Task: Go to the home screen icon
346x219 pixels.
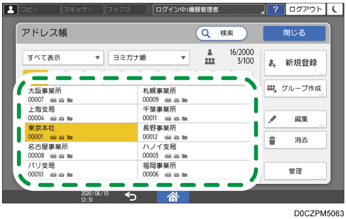Action: pos(173,197)
